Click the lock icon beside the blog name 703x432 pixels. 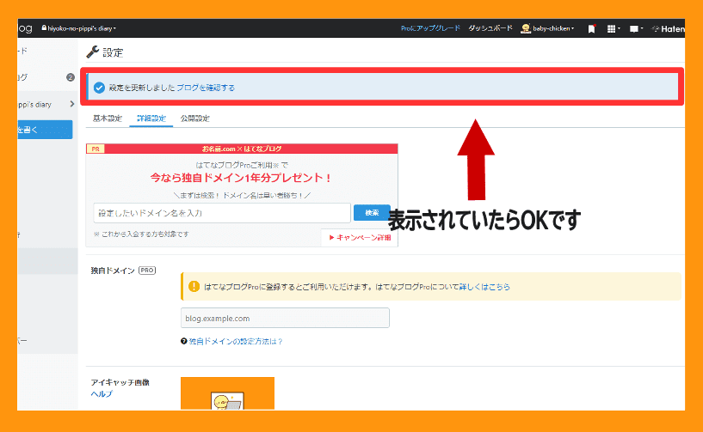(x=44, y=27)
